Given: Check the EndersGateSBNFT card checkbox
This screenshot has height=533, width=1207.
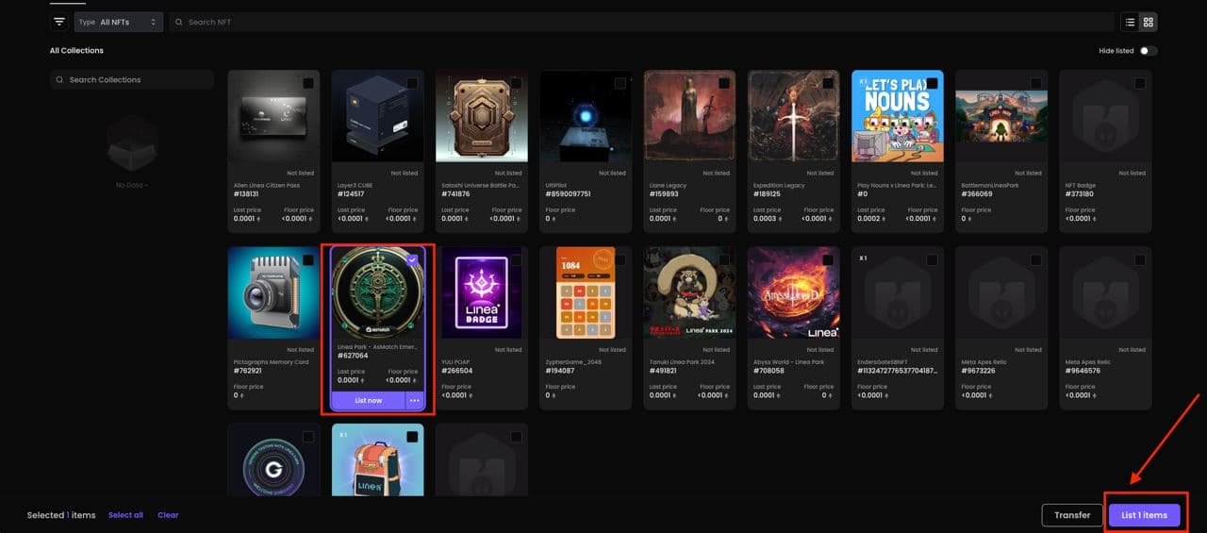Looking at the screenshot, I should (x=932, y=260).
